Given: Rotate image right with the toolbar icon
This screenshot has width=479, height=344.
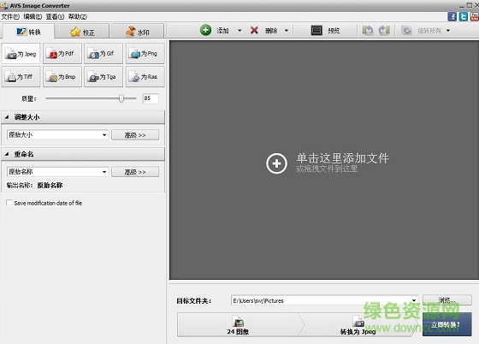Looking at the screenshot, I should [384, 30].
